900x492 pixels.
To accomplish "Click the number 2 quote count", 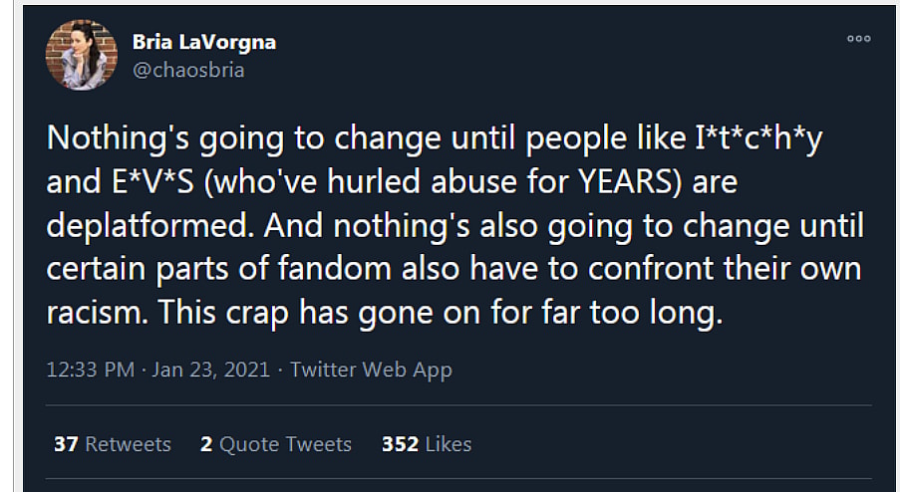I will pyautogui.click(x=206, y=443).
